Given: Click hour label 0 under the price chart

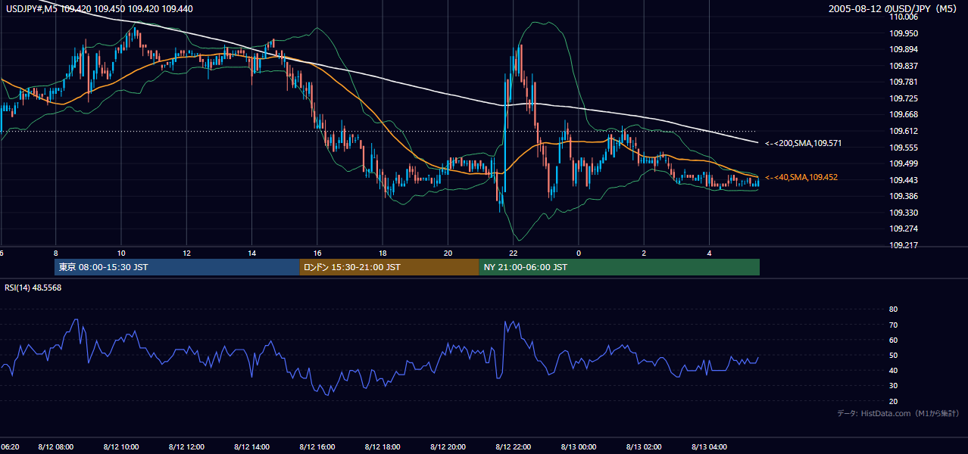Looking at the screenshot, I should [x=578, y=253].
